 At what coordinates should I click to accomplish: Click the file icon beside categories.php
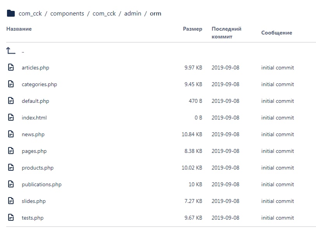tap(11, 84)
